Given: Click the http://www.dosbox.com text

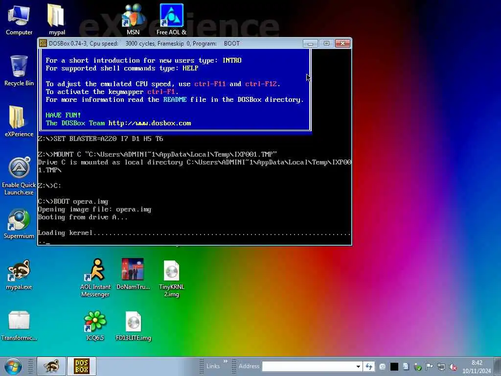Looking at the screenshot, I should pos(150,123).
